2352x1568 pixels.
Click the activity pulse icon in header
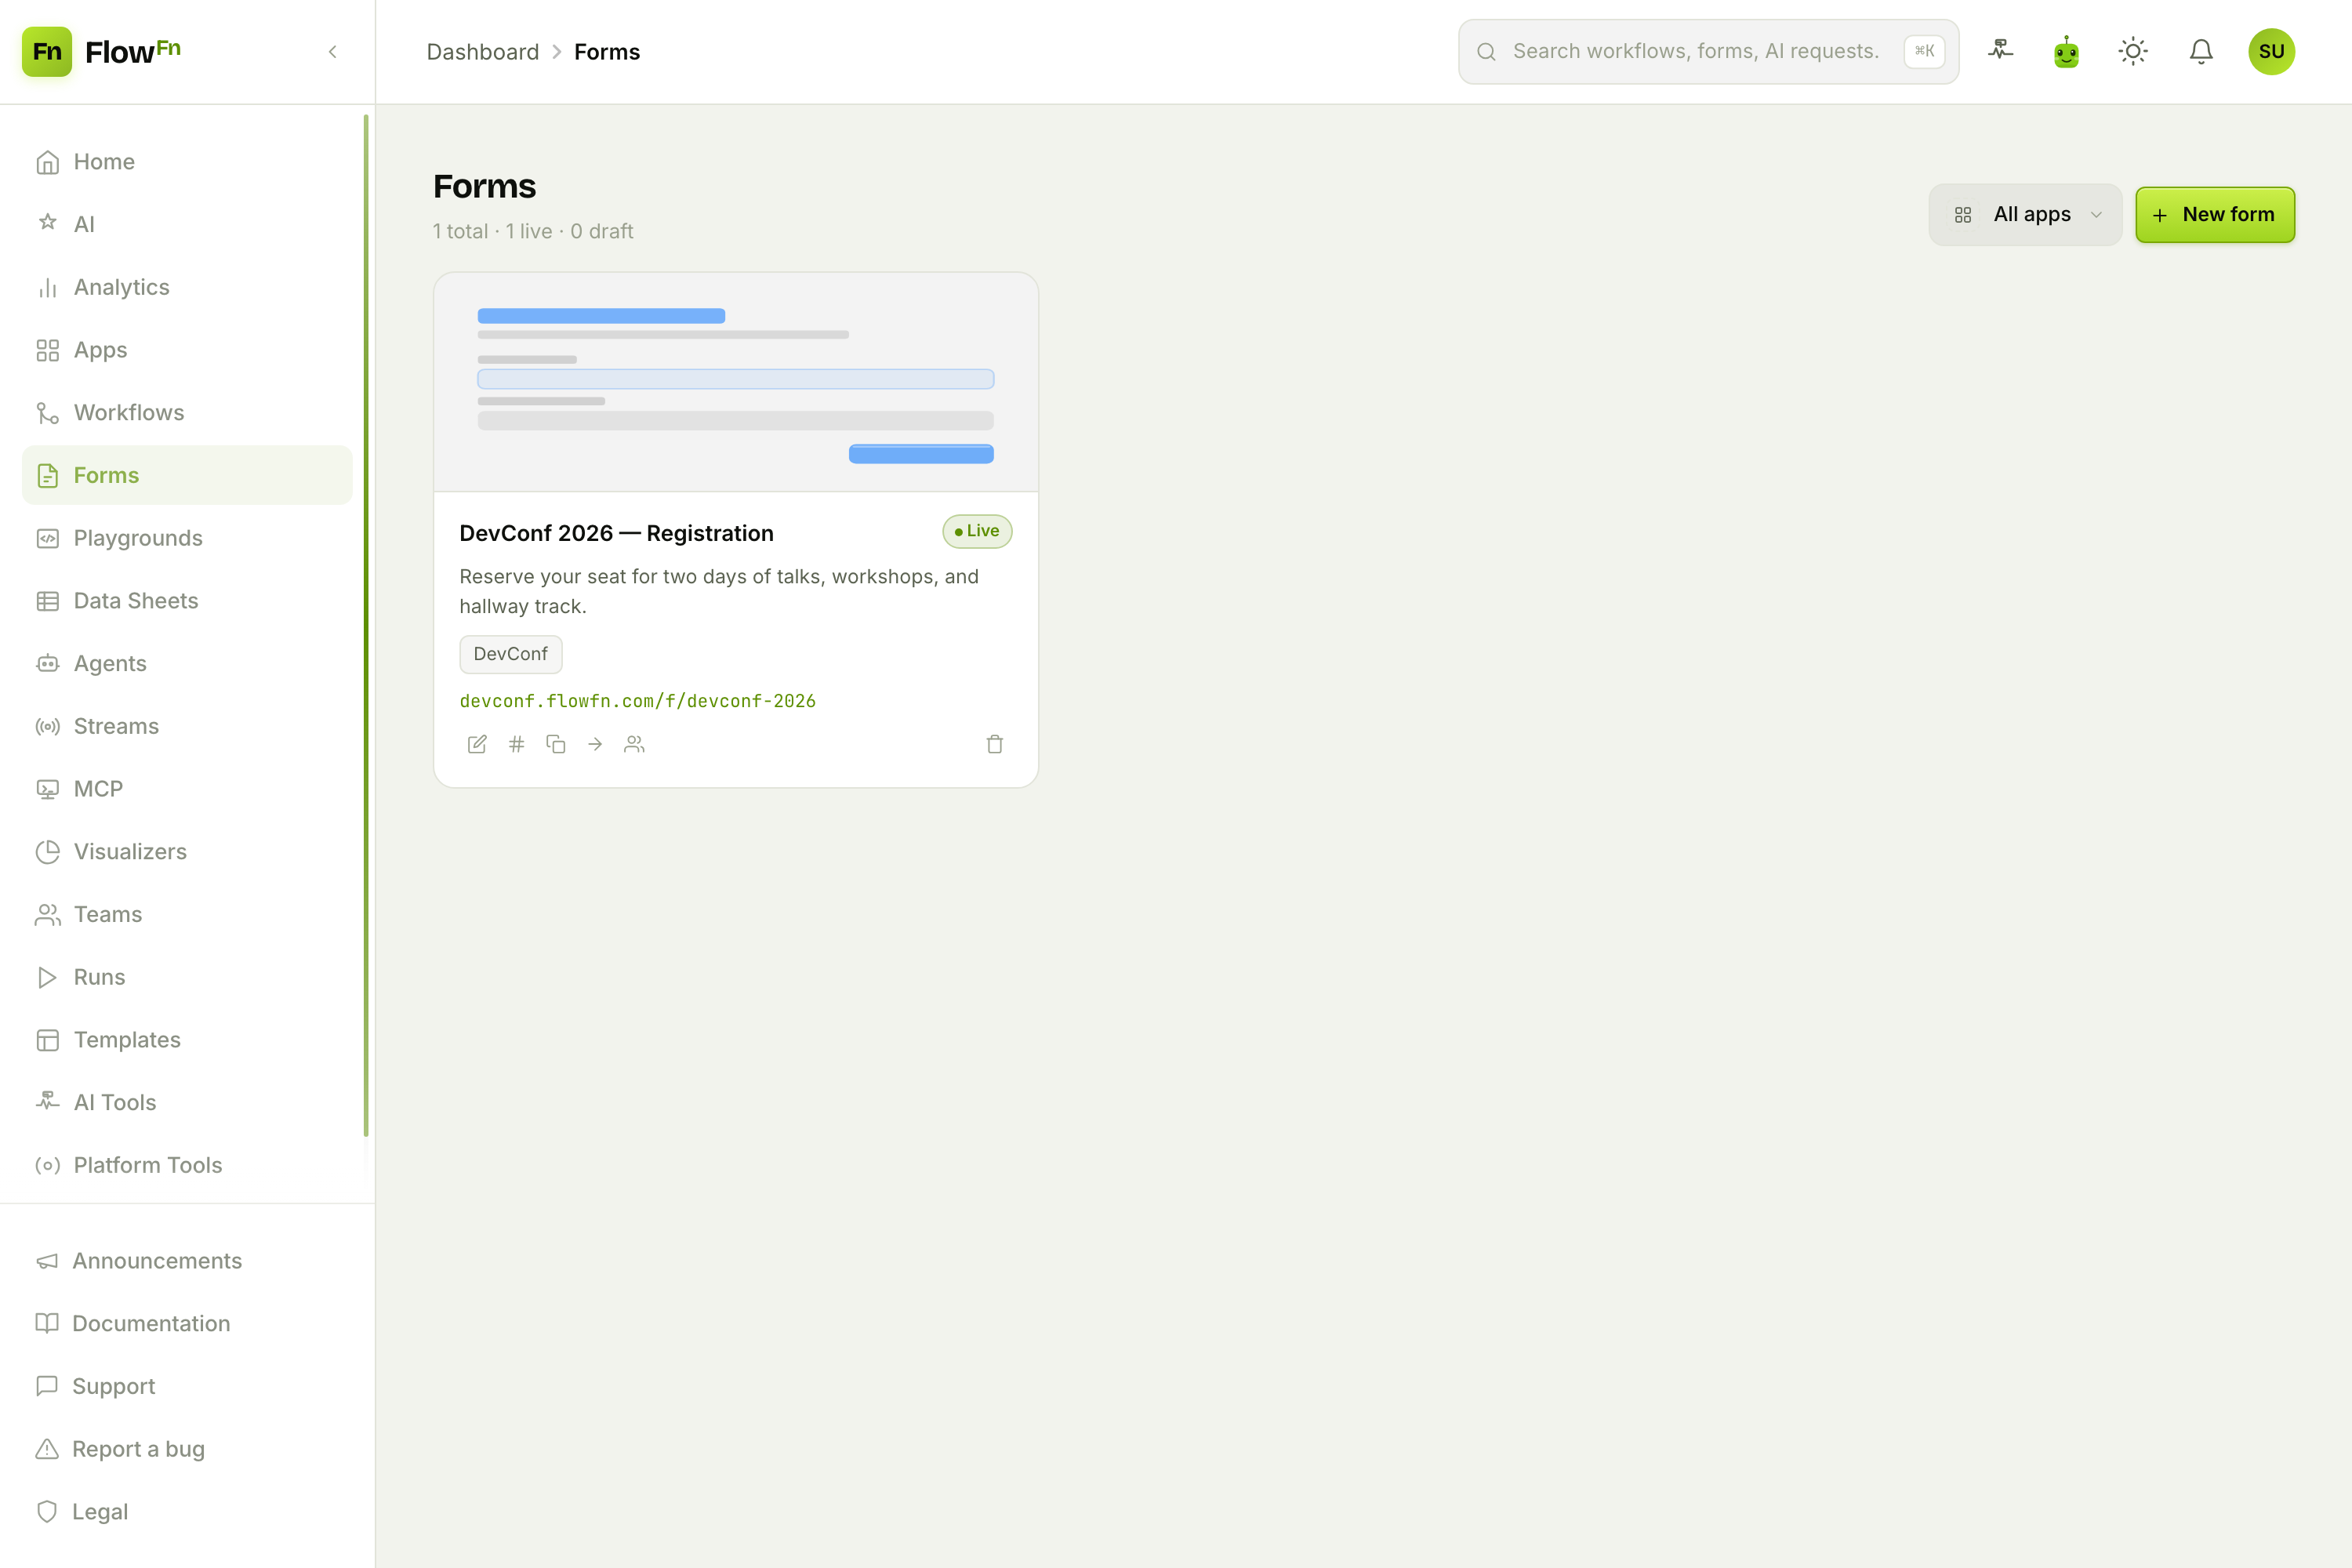(x=2000, y=51)
